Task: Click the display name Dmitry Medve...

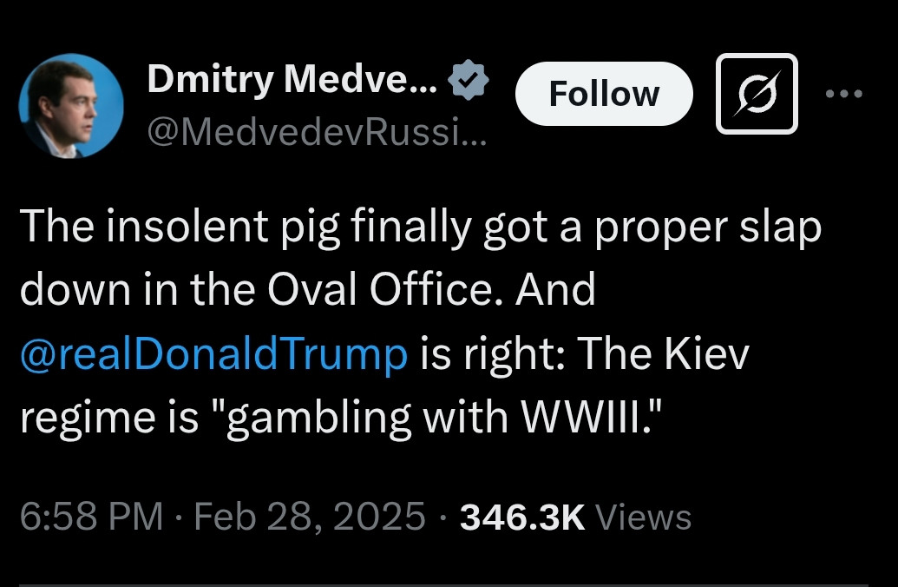Action: [292, 80]
